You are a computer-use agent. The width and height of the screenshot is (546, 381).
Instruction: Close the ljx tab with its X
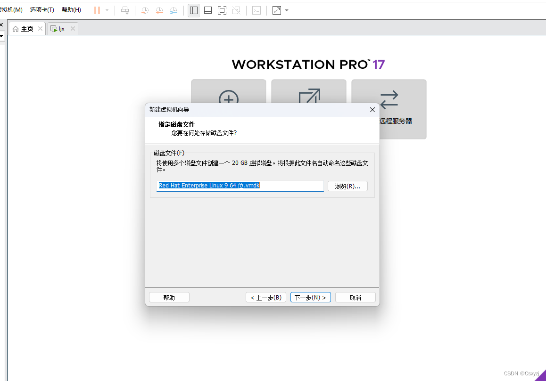tap(73, 29)
